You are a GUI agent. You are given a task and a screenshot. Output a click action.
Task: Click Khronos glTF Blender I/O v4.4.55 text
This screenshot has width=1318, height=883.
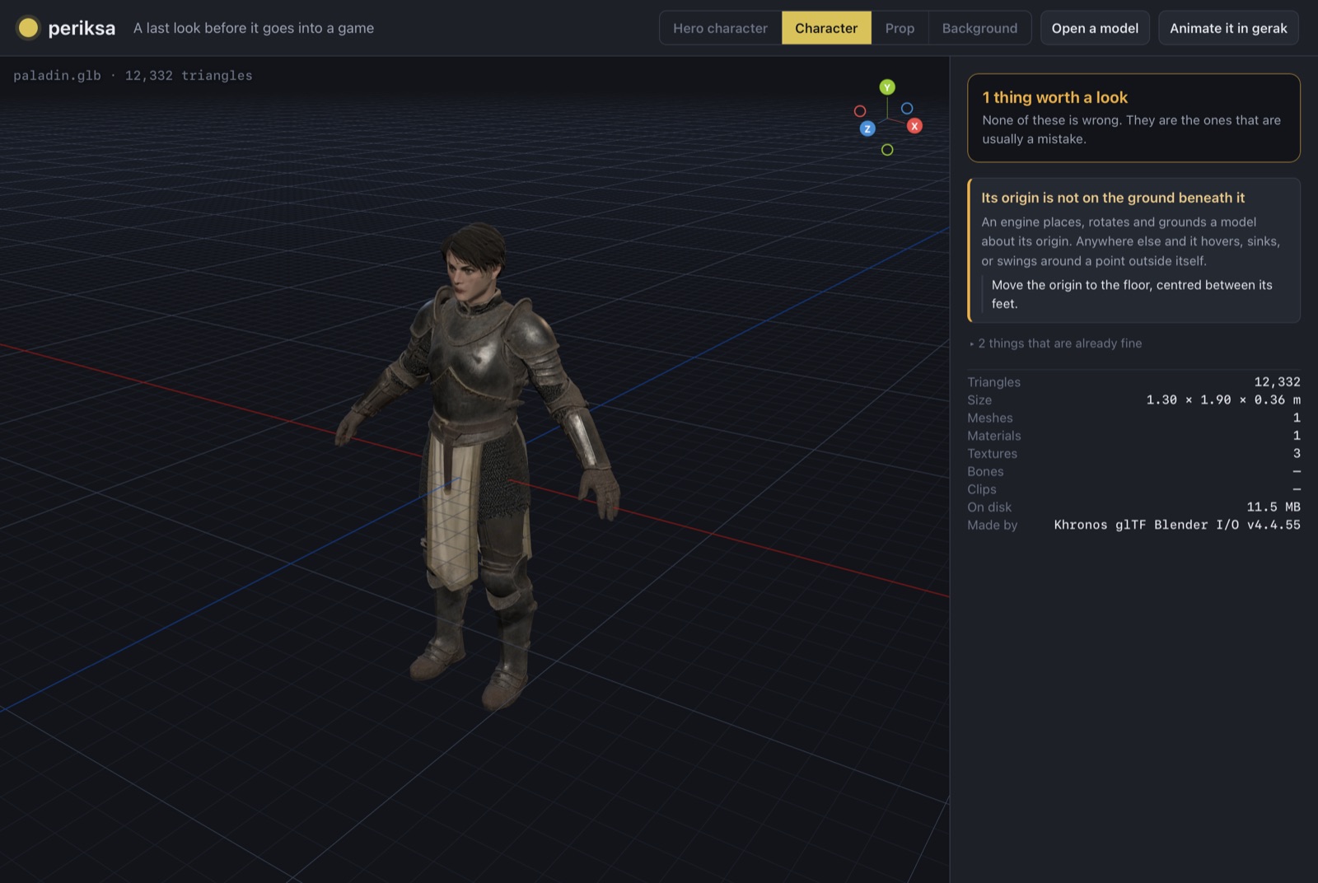(1177, 525)
